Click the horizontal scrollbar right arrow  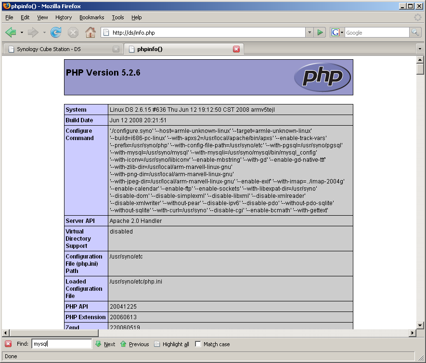pos(413,333)
